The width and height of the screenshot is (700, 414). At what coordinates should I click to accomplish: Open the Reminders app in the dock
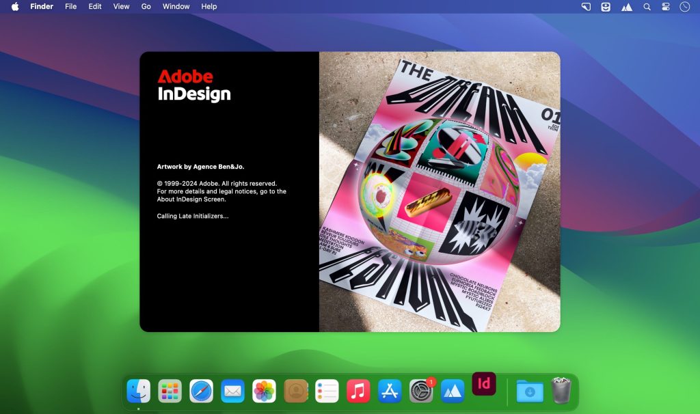pyautogui.click(x=327, y=391)
